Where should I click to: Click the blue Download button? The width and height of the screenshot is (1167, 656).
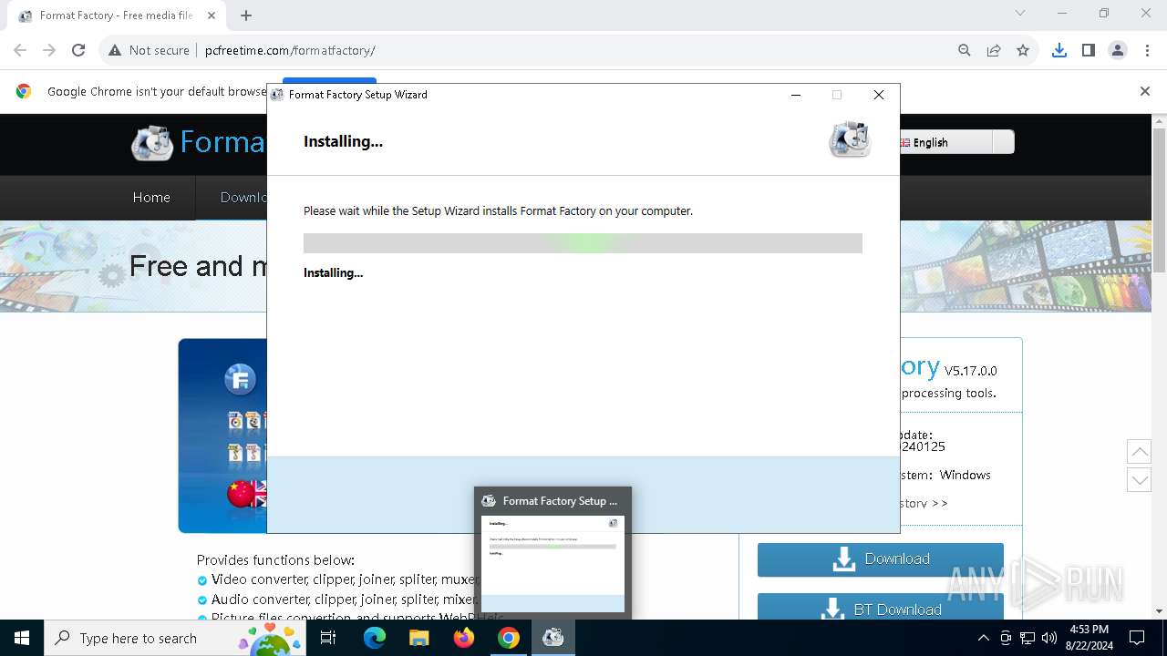[881, 559]
